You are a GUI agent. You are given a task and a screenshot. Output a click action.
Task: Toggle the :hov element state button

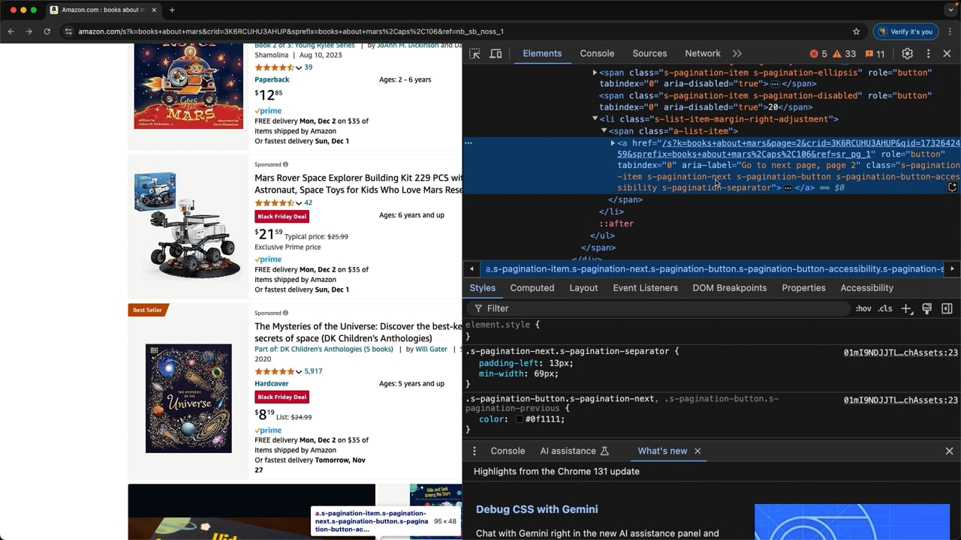pyautogui.click(x=863, y=308)
